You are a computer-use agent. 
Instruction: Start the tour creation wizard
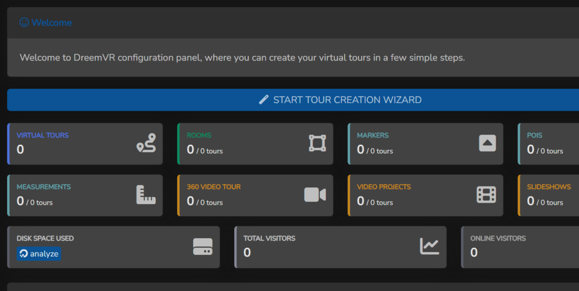click(347, 100)
